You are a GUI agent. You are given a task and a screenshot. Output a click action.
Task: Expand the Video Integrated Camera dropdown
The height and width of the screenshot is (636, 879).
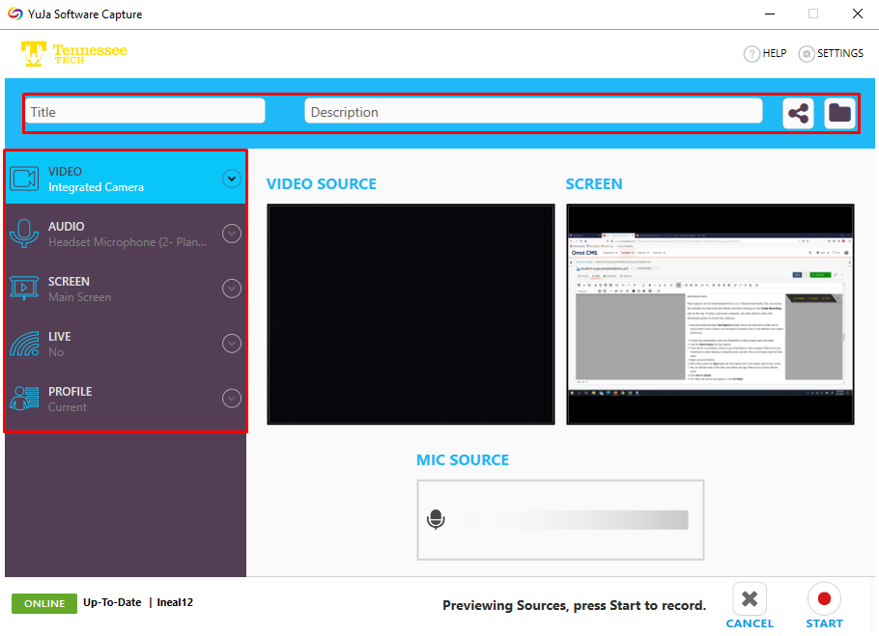click(x=231, y=179)
